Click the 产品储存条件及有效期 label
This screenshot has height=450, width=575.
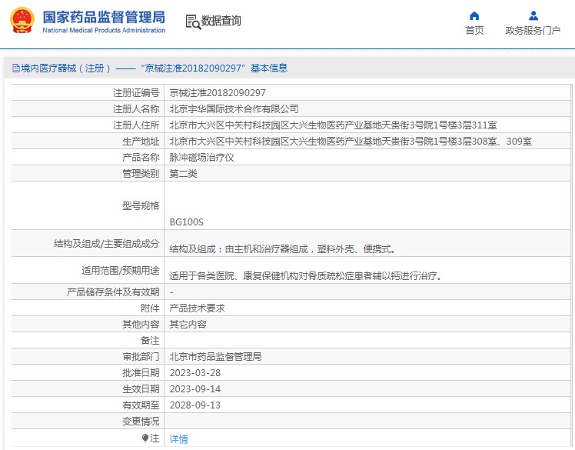pos(113,292)
